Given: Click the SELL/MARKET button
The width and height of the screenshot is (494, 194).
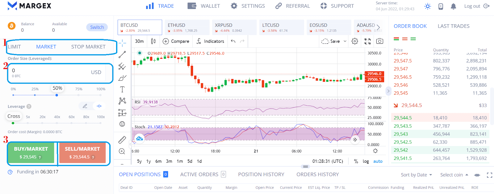Looking at the screenshot, I should point(82,153).
